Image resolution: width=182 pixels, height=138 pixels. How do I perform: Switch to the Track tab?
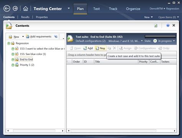[113, 9]
